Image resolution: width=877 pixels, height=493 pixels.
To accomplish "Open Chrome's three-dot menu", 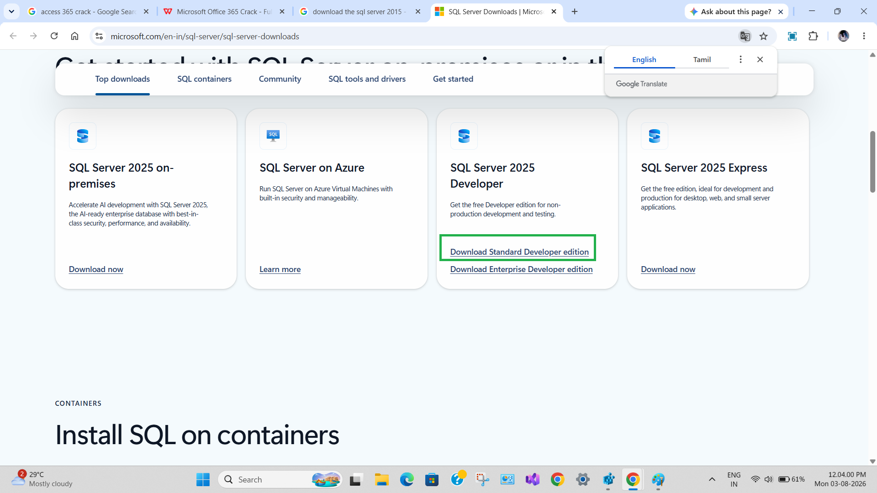I will [864, 36].
